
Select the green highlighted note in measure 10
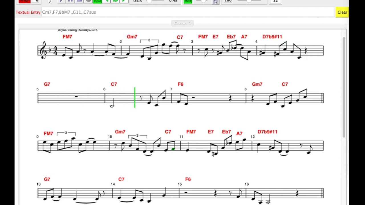pyautogui.click(x=173, y=149)
